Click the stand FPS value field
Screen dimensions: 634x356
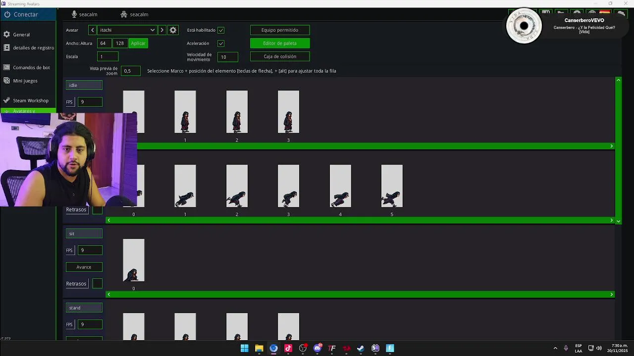(91, 324)
